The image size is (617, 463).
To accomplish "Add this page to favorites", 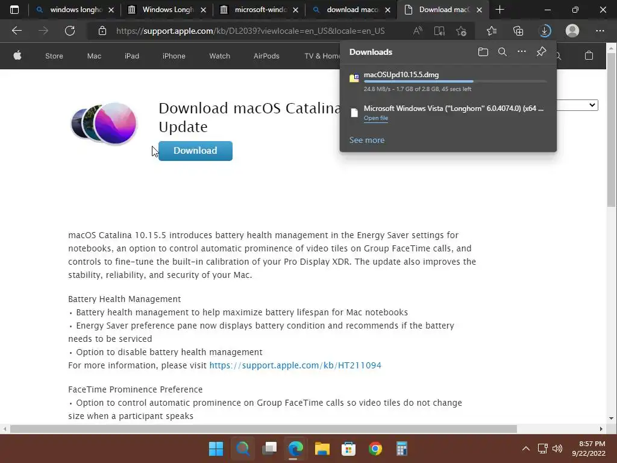I will click(x=461, y=31).
